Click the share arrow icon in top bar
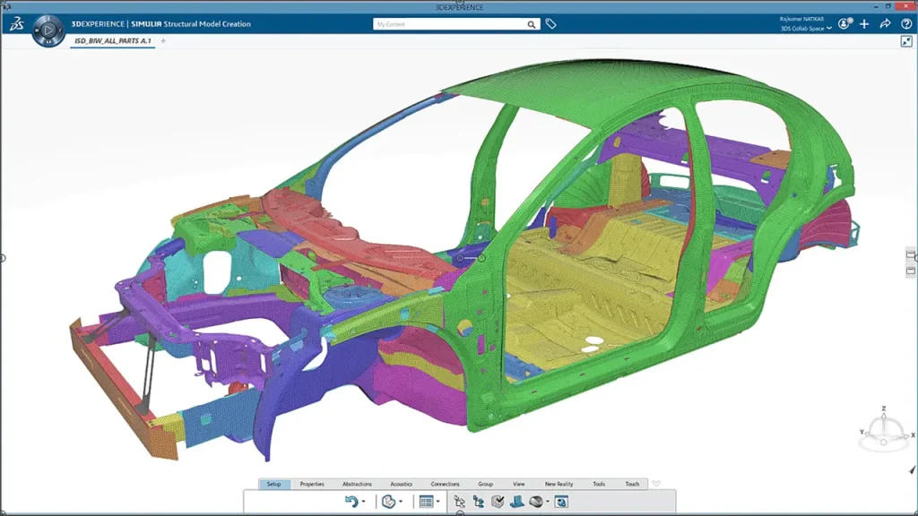The width and height of the screenshot is (918, 516). (885, 24)
